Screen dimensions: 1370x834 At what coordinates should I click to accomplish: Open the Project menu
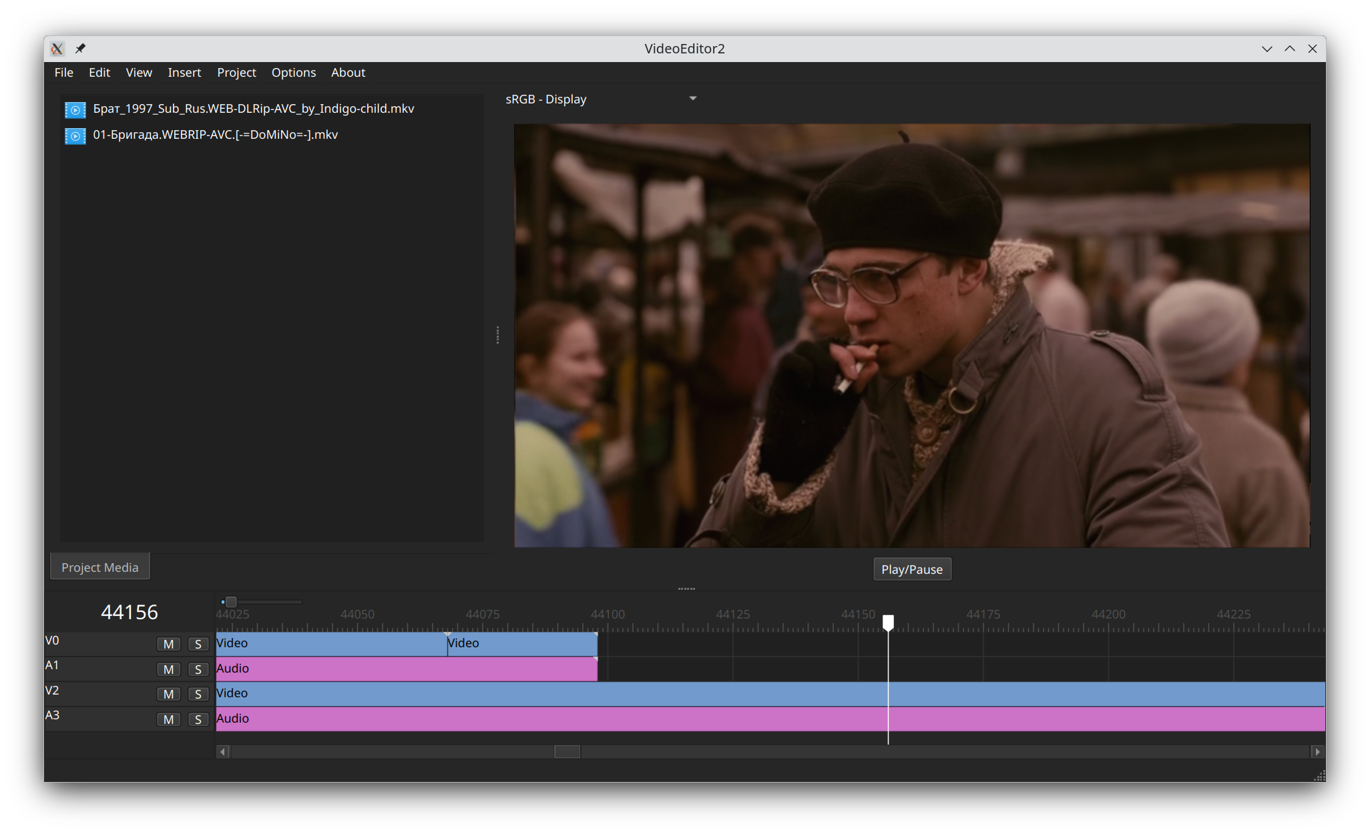[236, 73]
